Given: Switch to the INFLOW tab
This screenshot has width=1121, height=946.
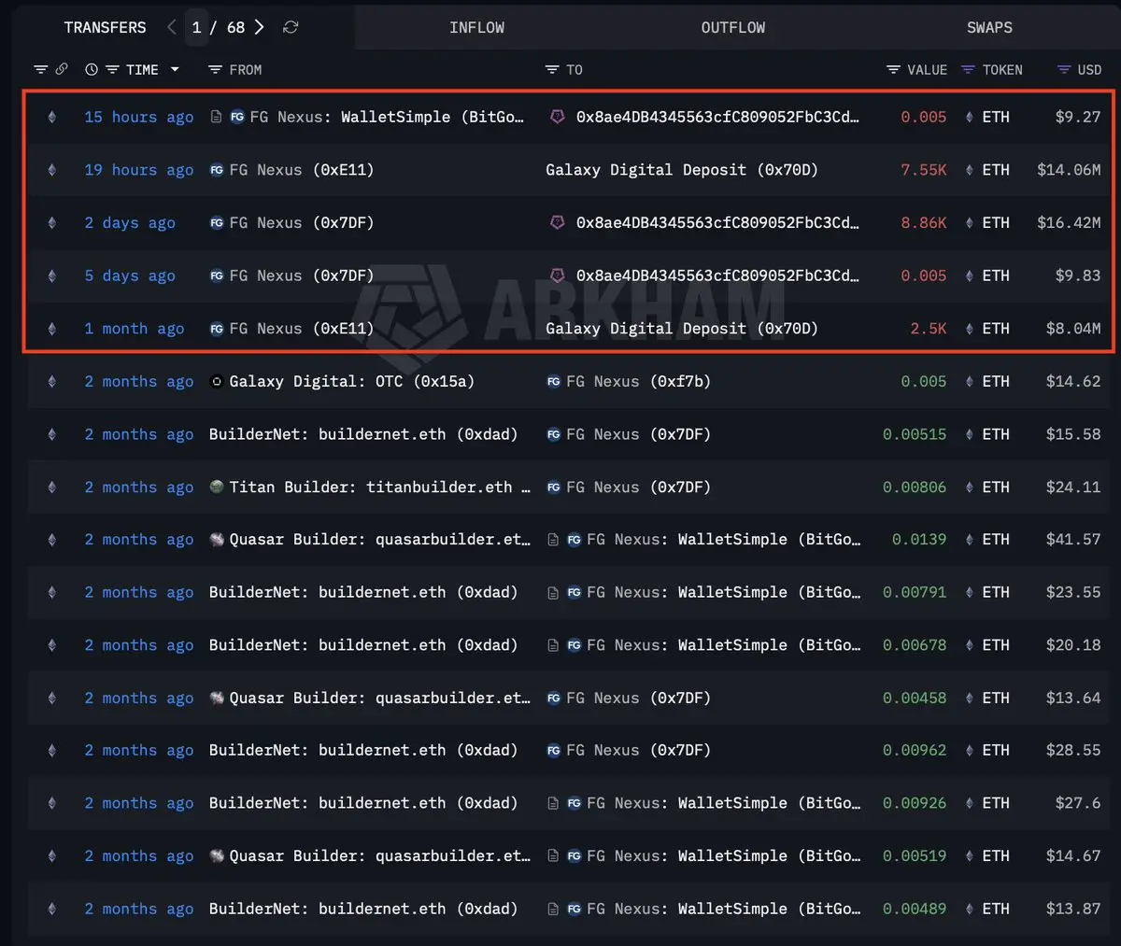Looking at the screenshot, I should click(476, 27).
